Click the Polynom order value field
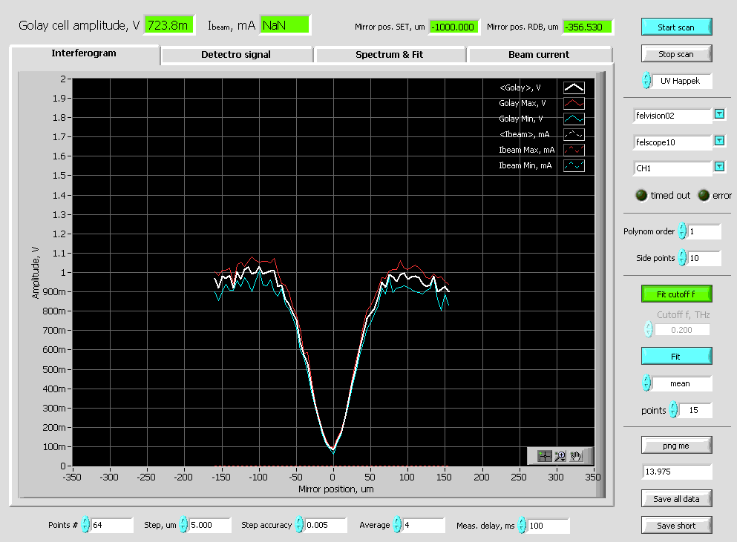Viewport: 737px width, 542px height. pyautogui.click(x=704, y=231)
